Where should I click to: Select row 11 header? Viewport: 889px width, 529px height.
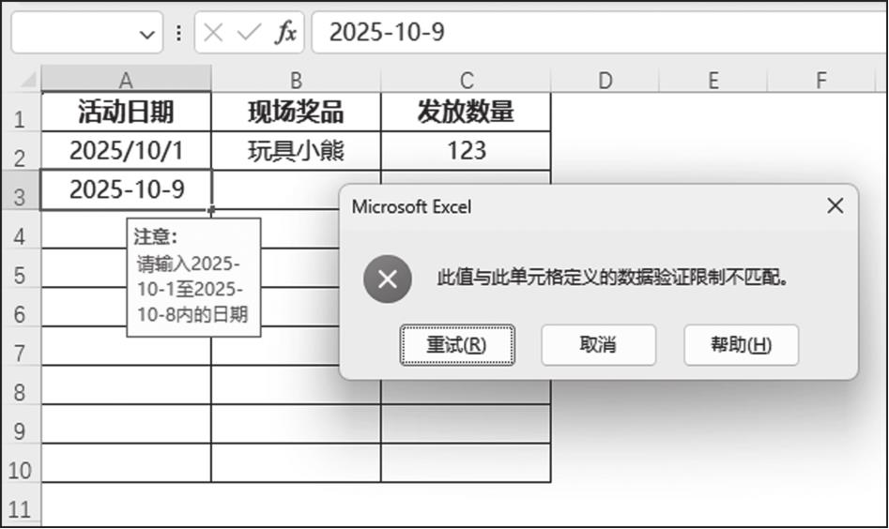(x=20, y=503)
